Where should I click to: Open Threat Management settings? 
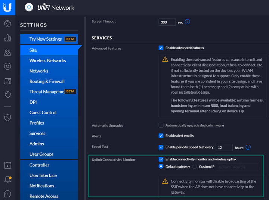click(49, 92)
